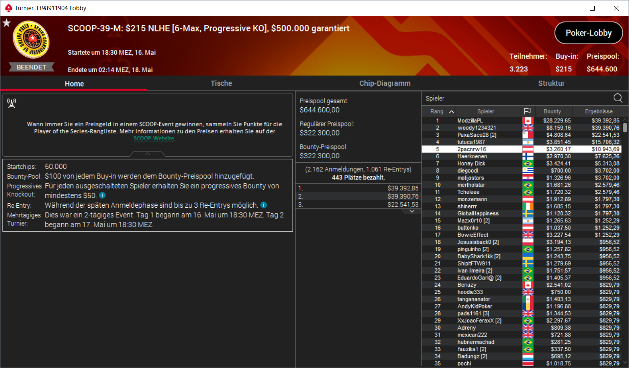Image resolution: width=629 pixels, height=368 pixels.
Task: Select player row woody1234321
Action: [522, 128]
